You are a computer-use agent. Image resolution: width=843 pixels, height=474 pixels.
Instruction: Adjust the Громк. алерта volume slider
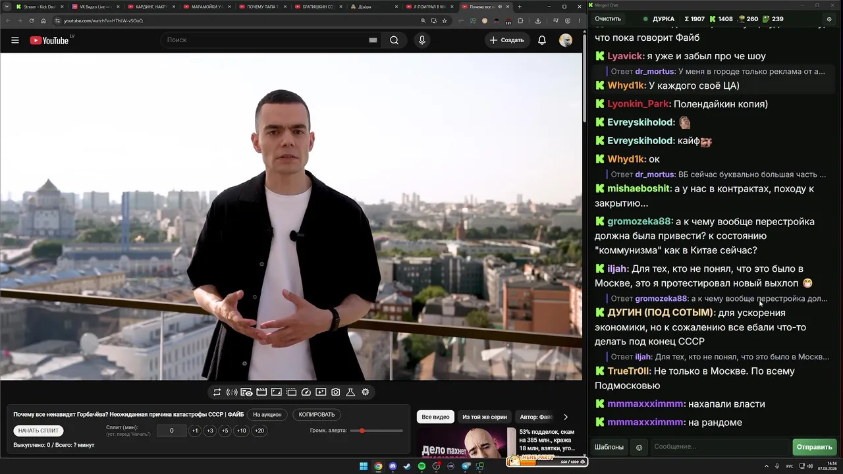[x=377, y=431]
